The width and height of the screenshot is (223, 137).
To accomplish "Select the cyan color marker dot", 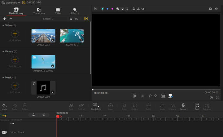I will tap(103, 9).
